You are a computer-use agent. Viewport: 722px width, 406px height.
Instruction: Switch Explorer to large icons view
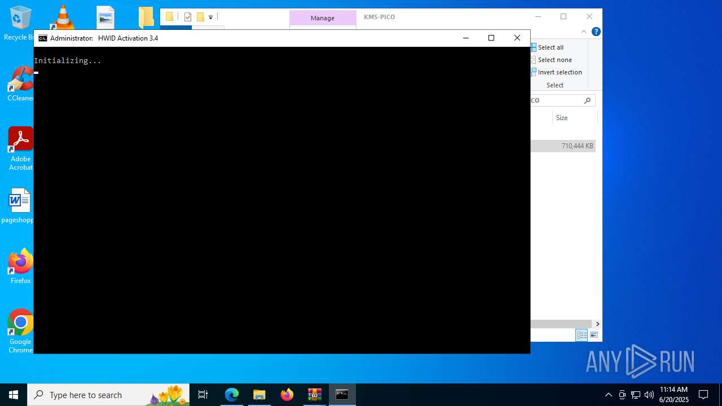coord(593,335)
